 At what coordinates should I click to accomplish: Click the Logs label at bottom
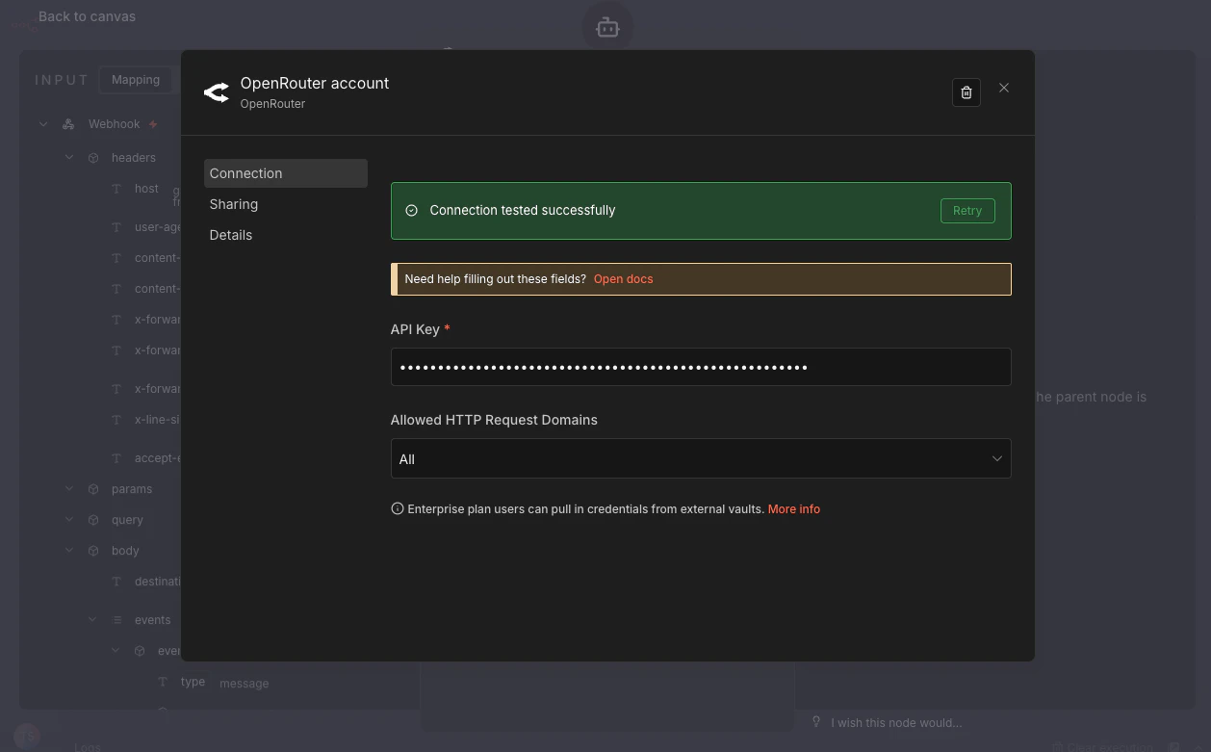click(88, 746)
